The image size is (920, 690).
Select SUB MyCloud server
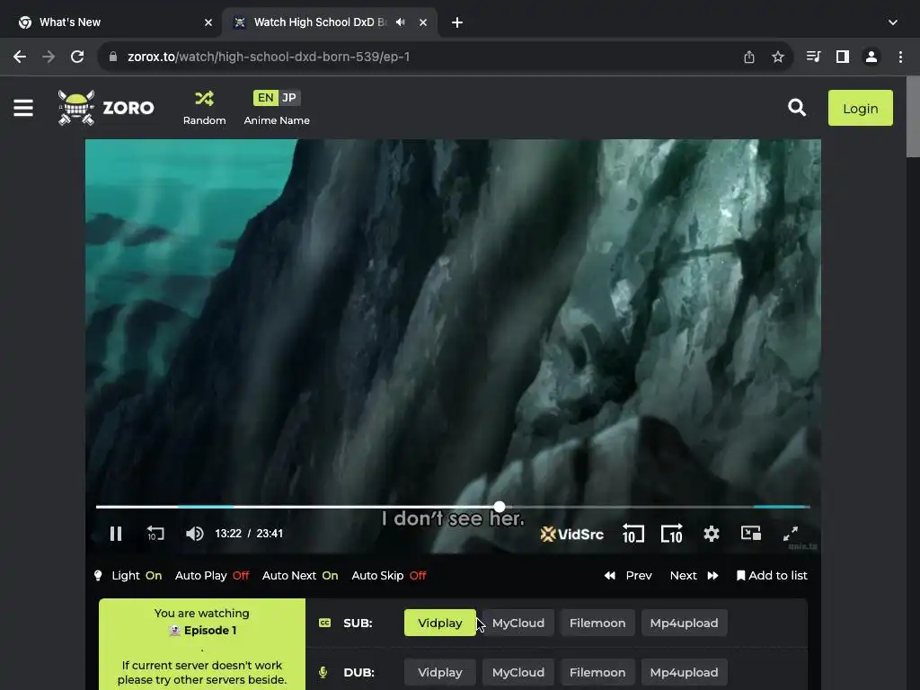click(x=518, y=624)
